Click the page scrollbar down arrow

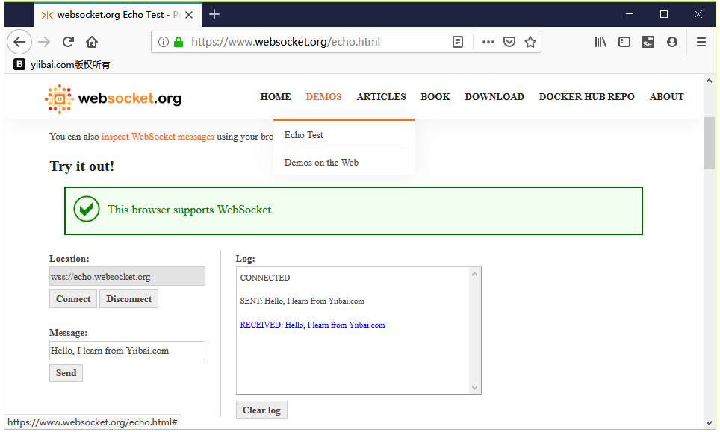(709, 423)
